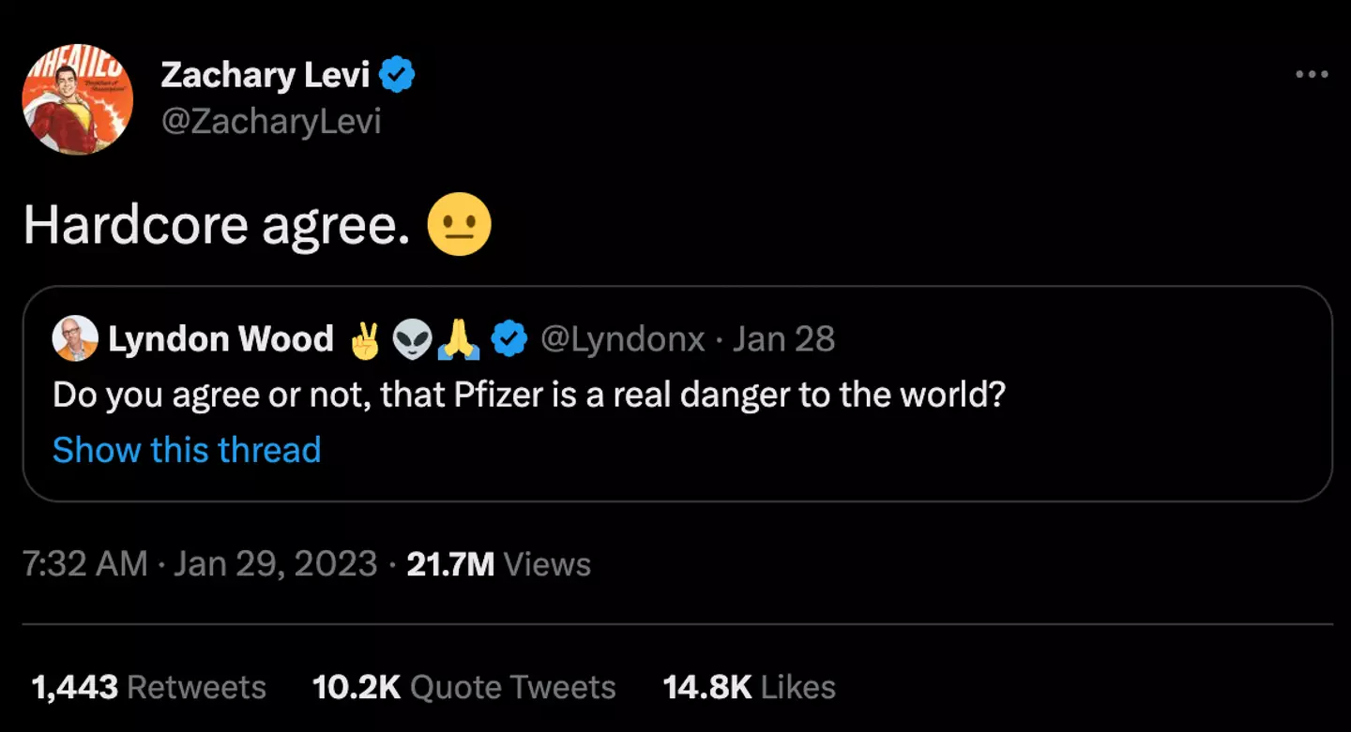Click the Lyndon Wood author name
The width and height of the screenshot is (1351, 732).
220,339
